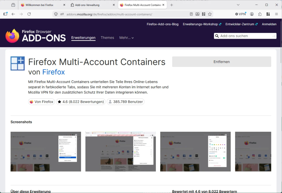Switch to Willkommen bei Firefox tab

coord(39,5)
